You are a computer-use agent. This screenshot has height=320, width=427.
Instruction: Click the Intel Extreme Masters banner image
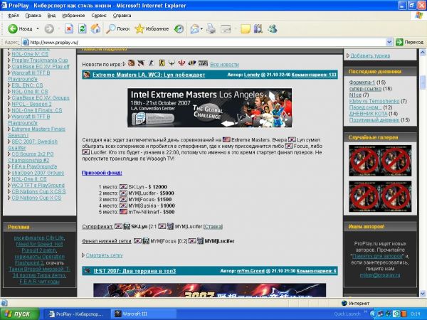(x=209, y=107)
